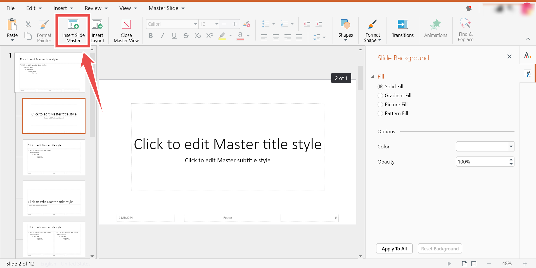536x268 pixels.
Task: Increase the Opacity value stepper
Action: pos(511,160)
